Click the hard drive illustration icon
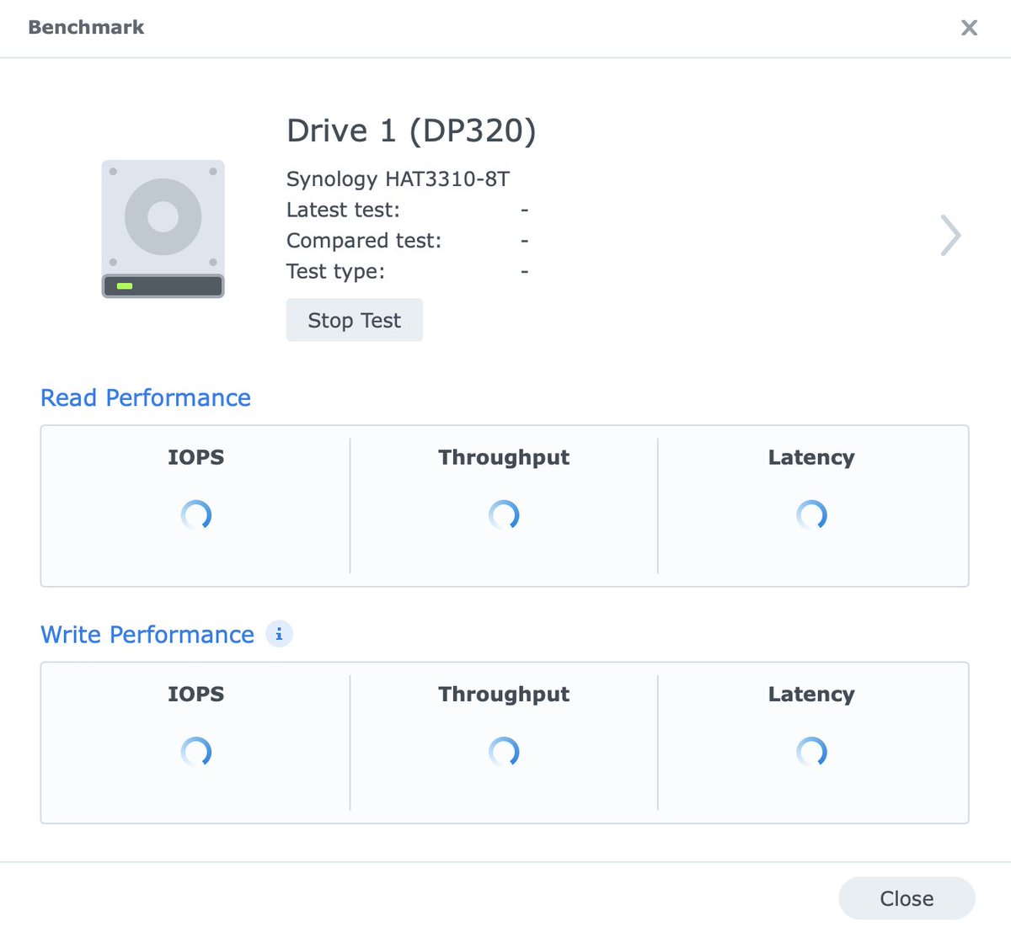 [163, 227]
